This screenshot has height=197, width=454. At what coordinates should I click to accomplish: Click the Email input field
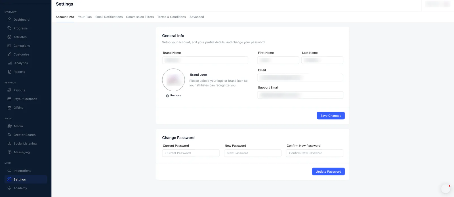click(x=300, y=78)
